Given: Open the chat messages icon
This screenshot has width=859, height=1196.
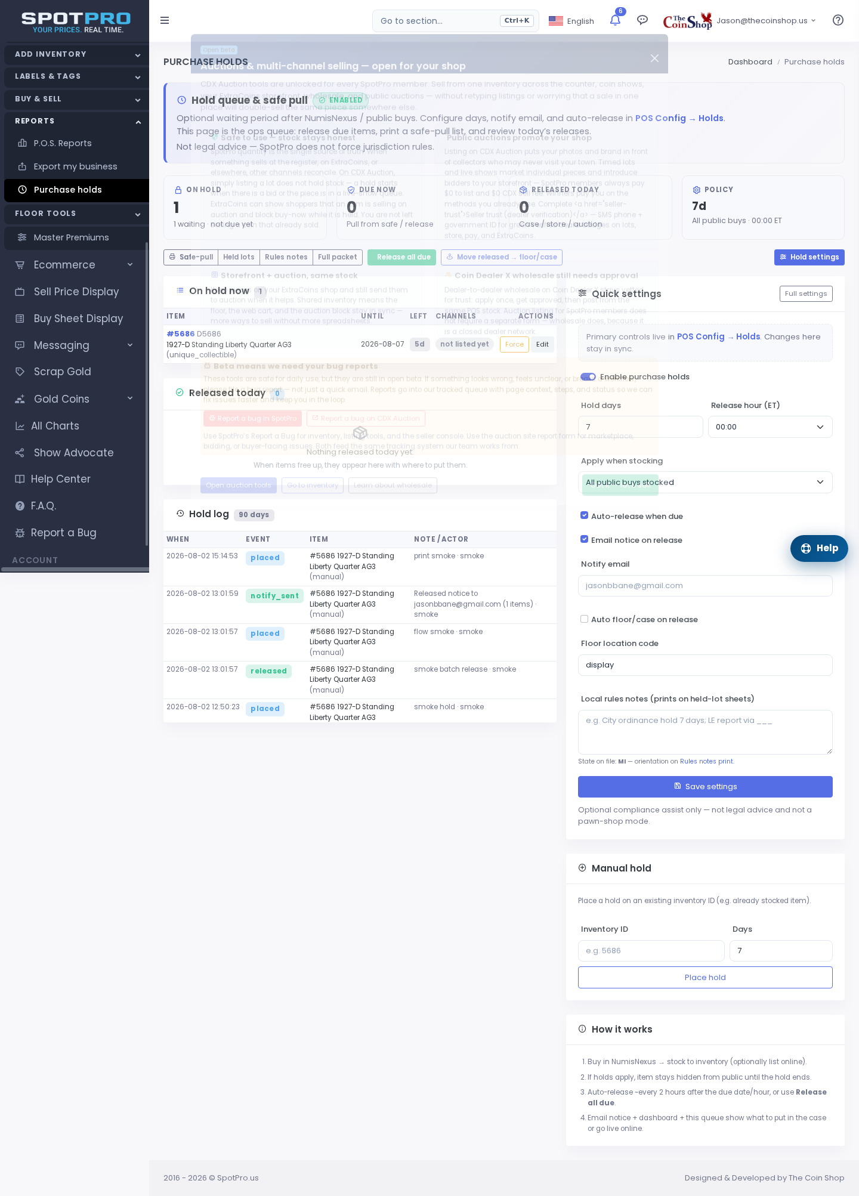Looking at the screenshot, I should point(642,20).
